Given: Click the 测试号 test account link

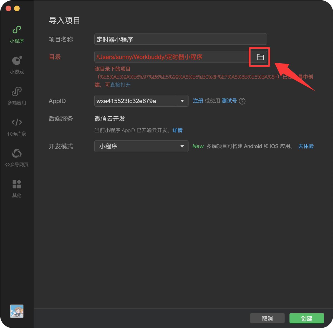Looking at the screenshot, I should coord(229,101).
